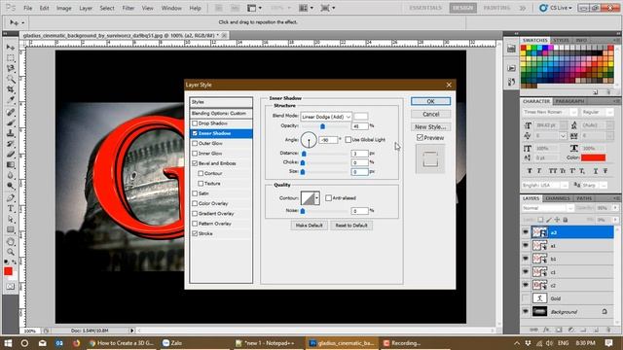Click the Lock position icon

coord(557,220)
